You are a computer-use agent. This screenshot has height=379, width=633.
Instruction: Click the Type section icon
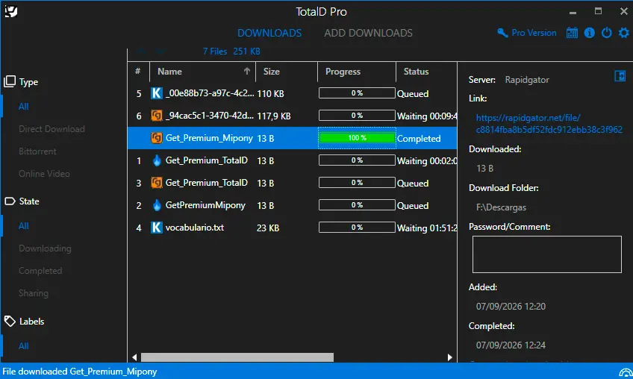pos(10,81)
